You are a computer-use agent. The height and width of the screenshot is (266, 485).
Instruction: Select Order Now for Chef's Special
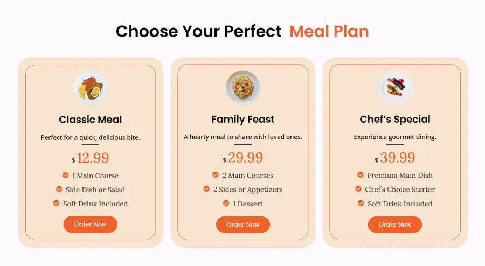pyautogui.click(x=394, y=225)
